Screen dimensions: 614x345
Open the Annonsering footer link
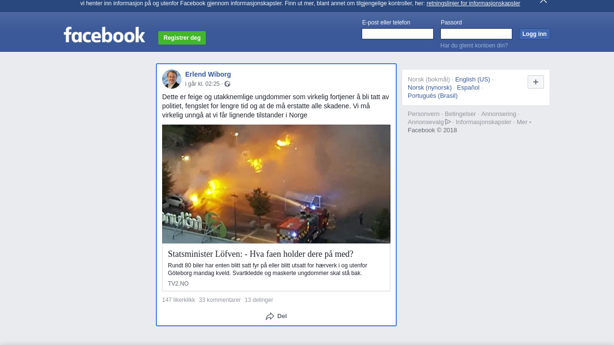499,114
